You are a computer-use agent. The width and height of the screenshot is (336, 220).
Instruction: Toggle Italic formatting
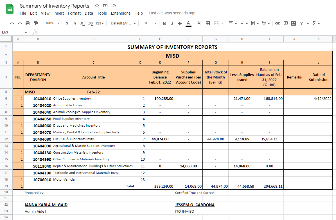(x=172, y=23)
